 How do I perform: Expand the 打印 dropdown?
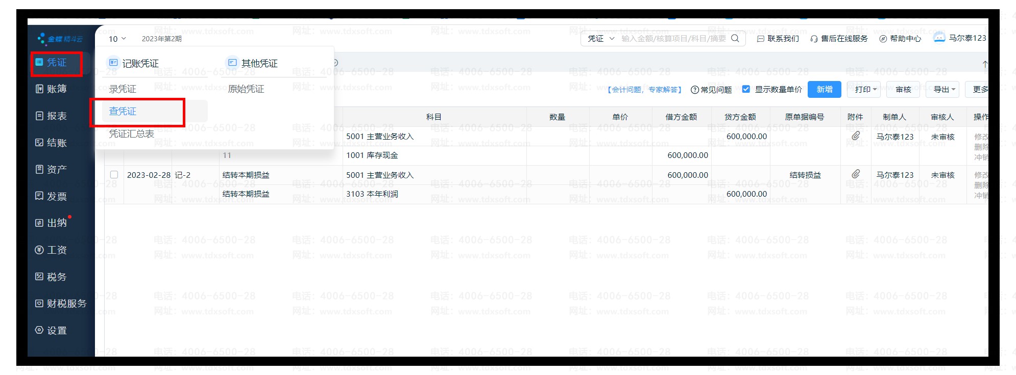point(864,89)
